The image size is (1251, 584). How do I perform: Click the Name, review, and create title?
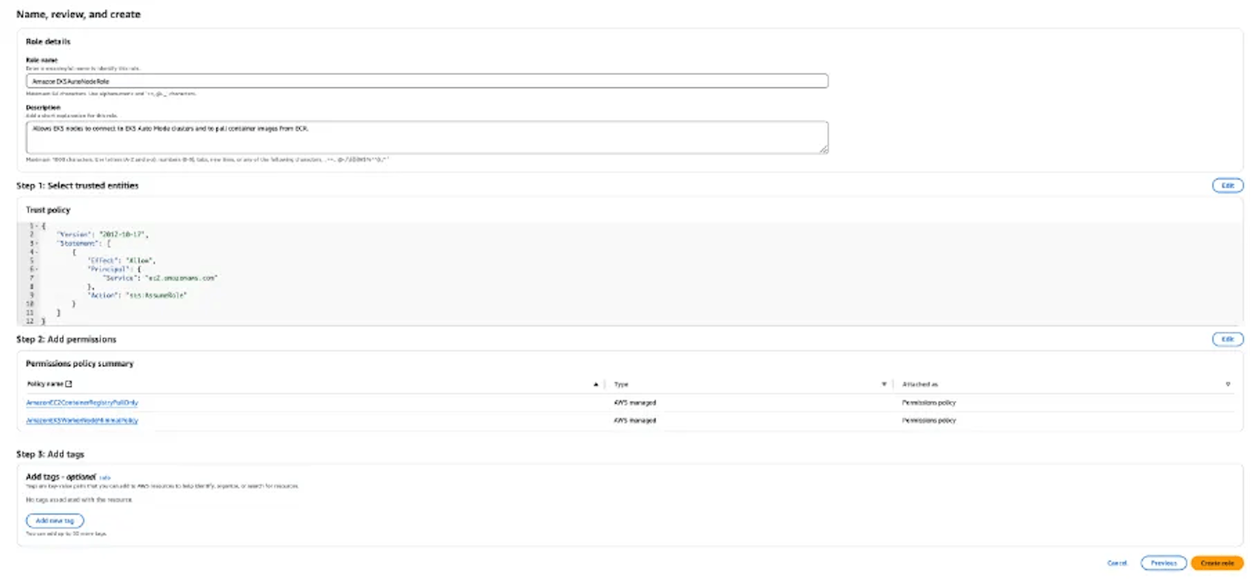(78, 14)
